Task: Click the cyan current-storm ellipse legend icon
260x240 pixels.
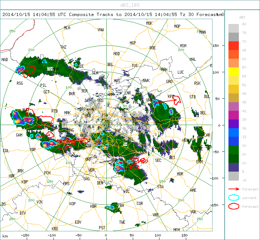Action: 234,198
